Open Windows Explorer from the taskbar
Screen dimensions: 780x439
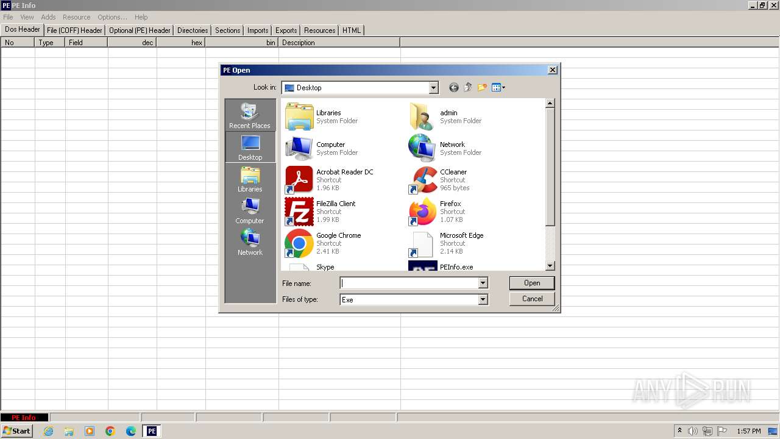click(x=69, y=431)
